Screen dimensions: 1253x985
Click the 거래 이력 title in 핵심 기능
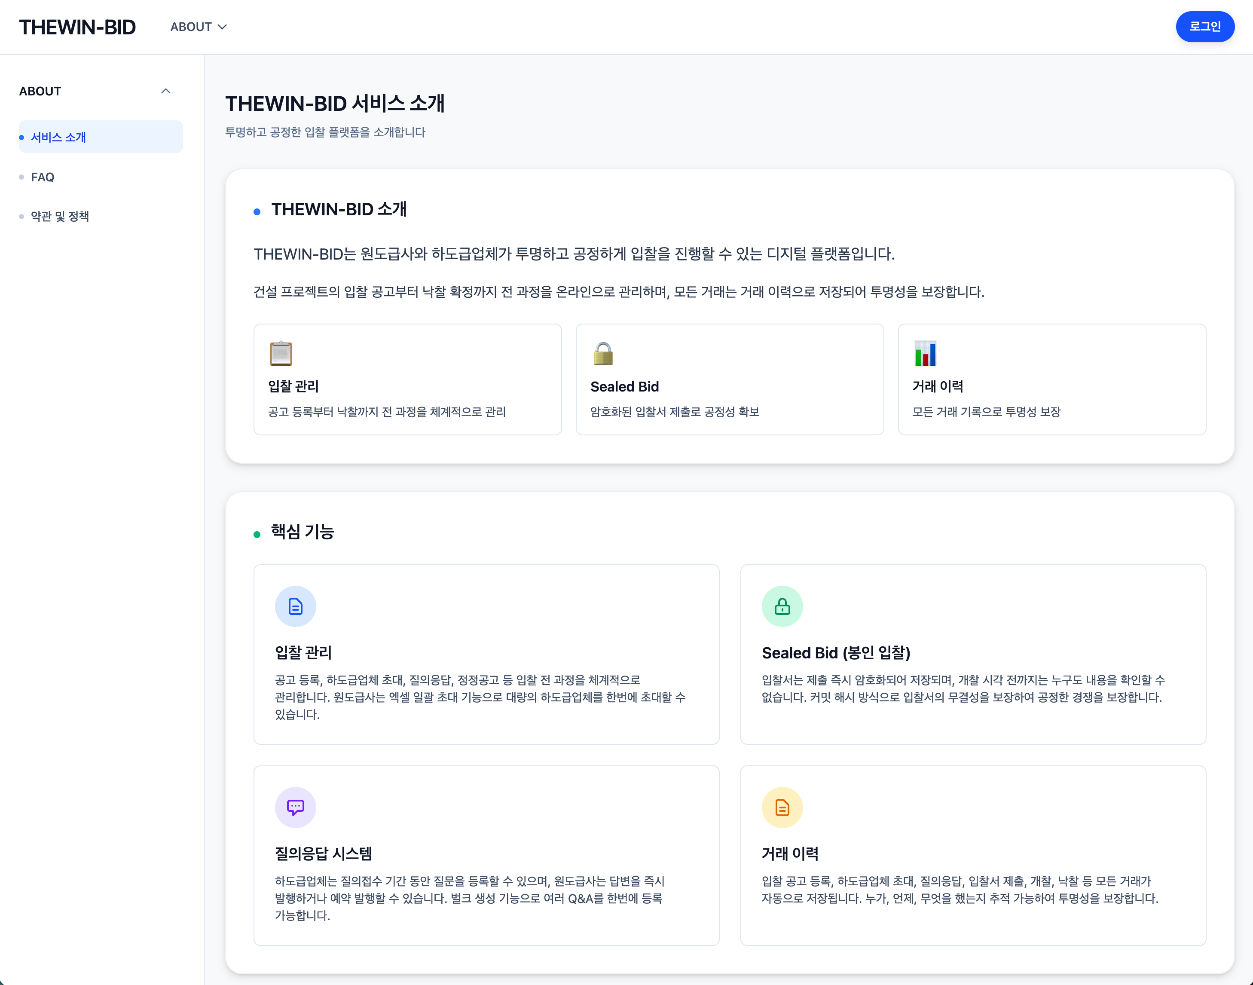click(x=790, y=853)
